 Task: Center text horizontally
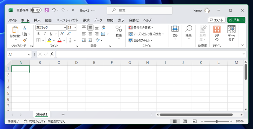90,34
